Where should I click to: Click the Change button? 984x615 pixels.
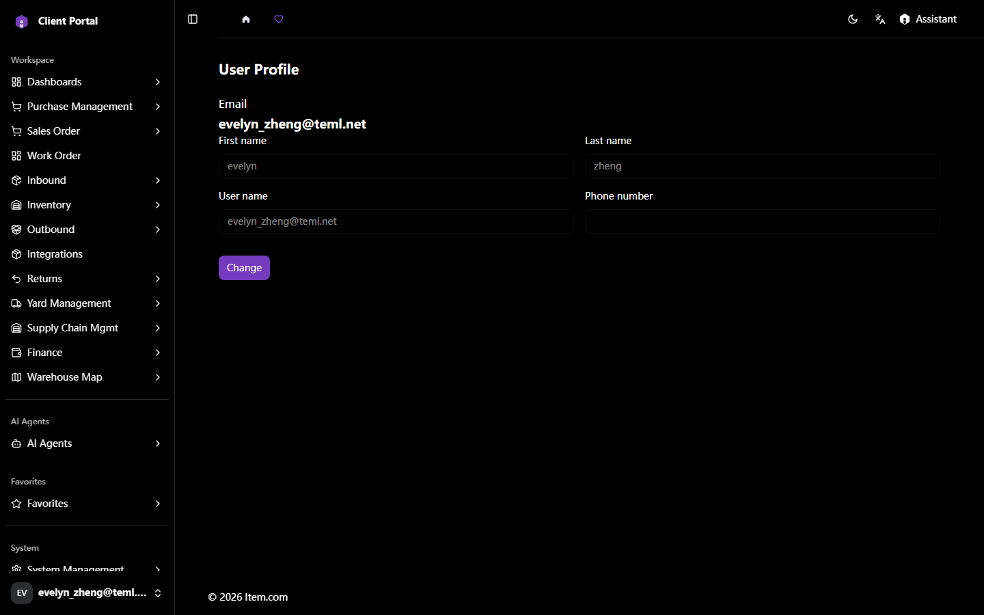[244, 268]
